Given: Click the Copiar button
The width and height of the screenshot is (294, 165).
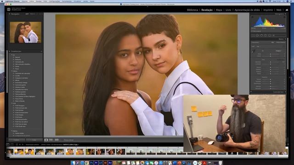Looking at the screenshot, I should tap(17, 140).
